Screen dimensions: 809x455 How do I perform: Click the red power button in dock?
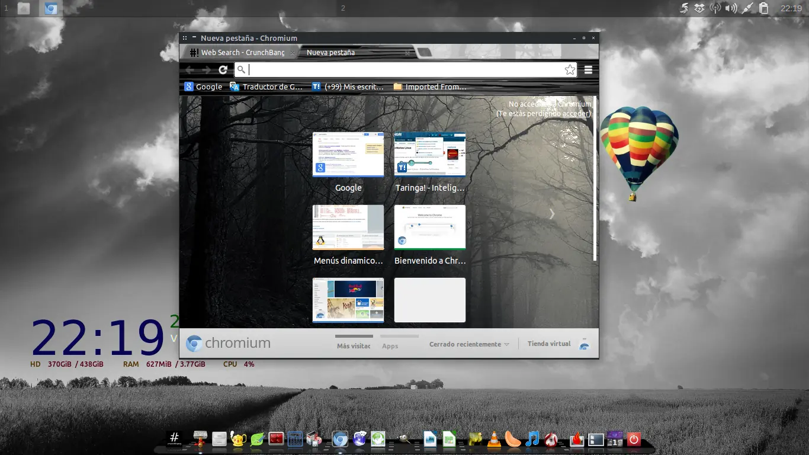(x=634, y=439)
